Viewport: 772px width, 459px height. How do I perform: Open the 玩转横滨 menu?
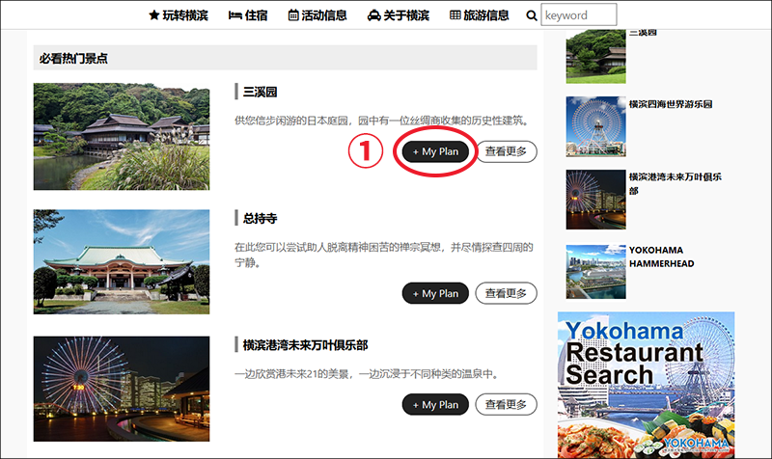179,15
